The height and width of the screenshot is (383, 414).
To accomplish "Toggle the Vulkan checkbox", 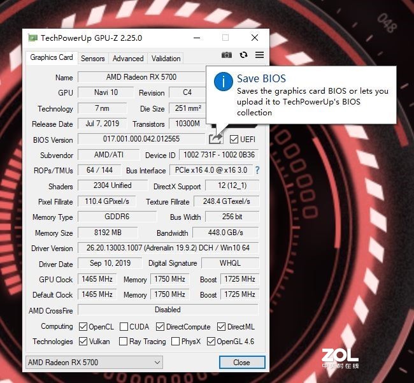I will coord(83,341).
